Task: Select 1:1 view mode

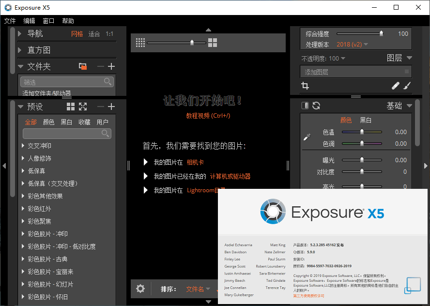Action: coord(109,34)
